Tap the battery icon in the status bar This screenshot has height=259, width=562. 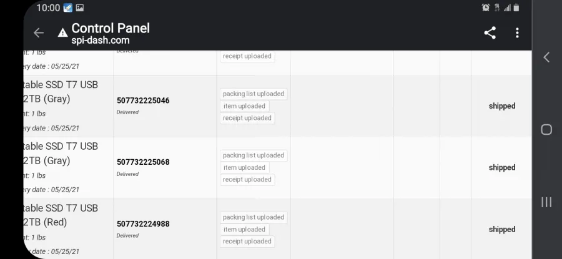(x=516, y=7)
